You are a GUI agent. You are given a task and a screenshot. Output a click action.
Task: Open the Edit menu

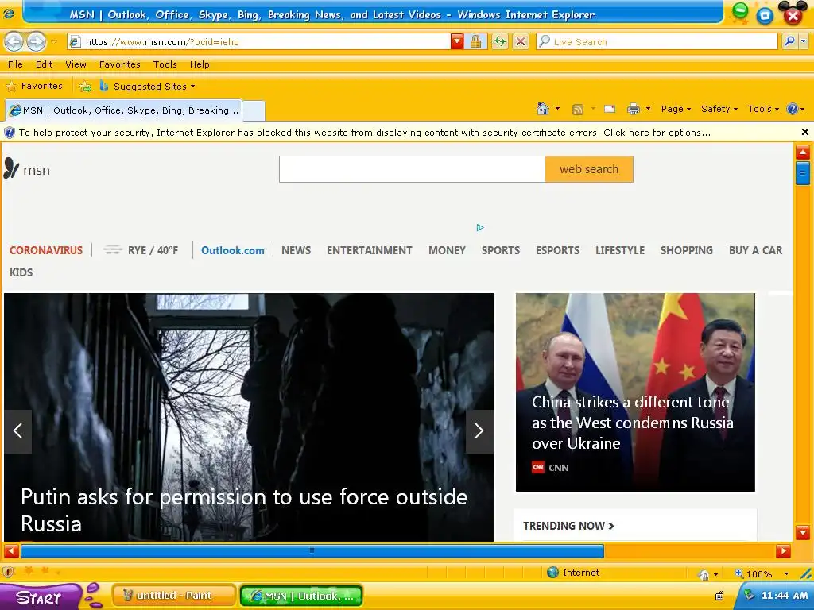pyautogui.click(x=45, y=64)
